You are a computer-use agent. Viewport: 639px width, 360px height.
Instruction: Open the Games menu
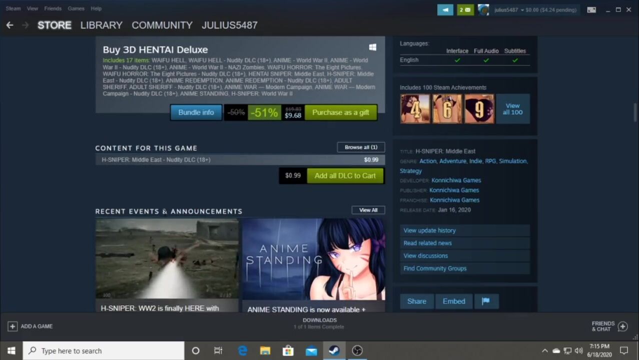(76, 8)
